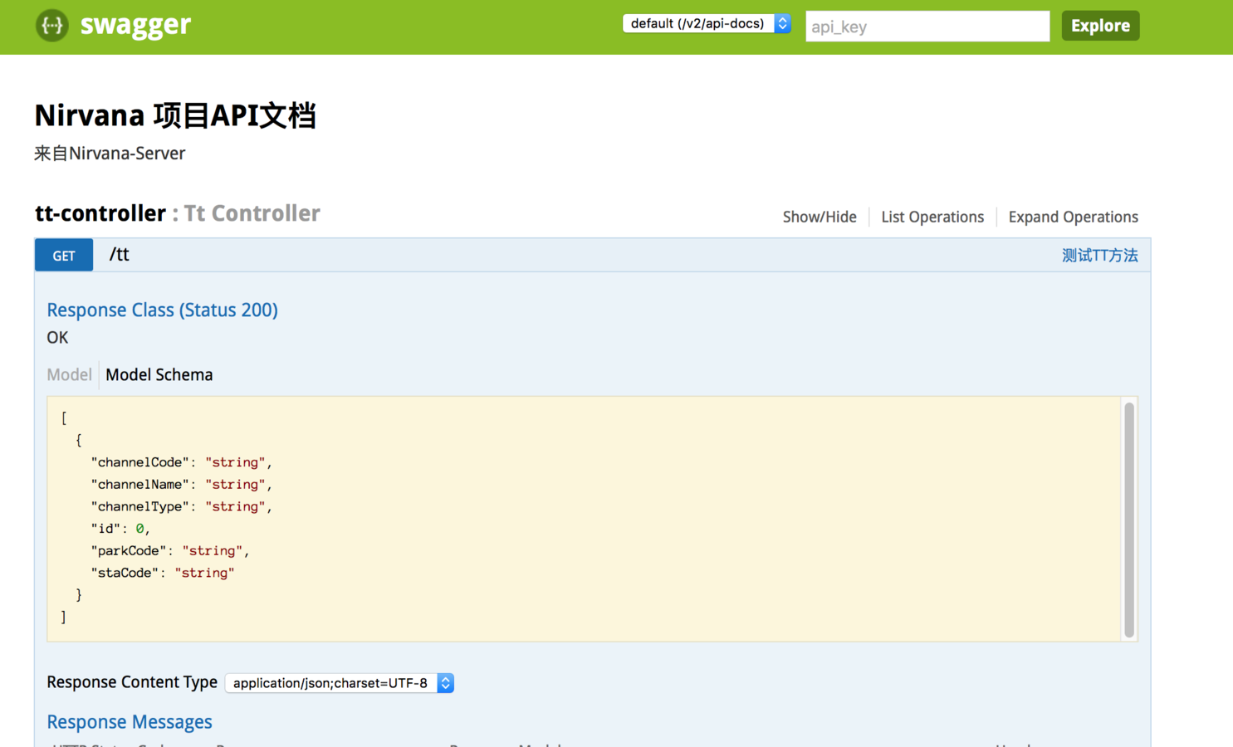Click the OK status text
This screenshot has width=1233, height=747.
57,338
